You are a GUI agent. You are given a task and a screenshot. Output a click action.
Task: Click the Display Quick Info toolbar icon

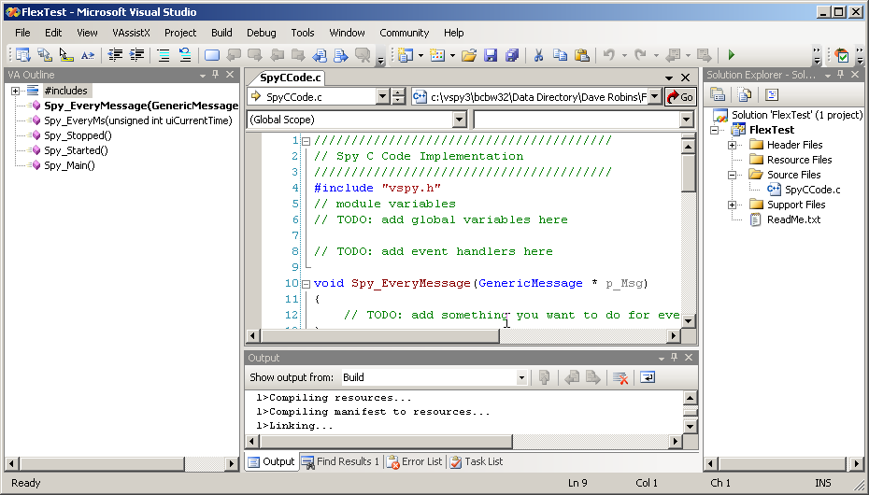tap(66, 55)
